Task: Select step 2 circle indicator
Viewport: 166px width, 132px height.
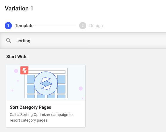Action: pyautogui.click(x=83, y=26)
